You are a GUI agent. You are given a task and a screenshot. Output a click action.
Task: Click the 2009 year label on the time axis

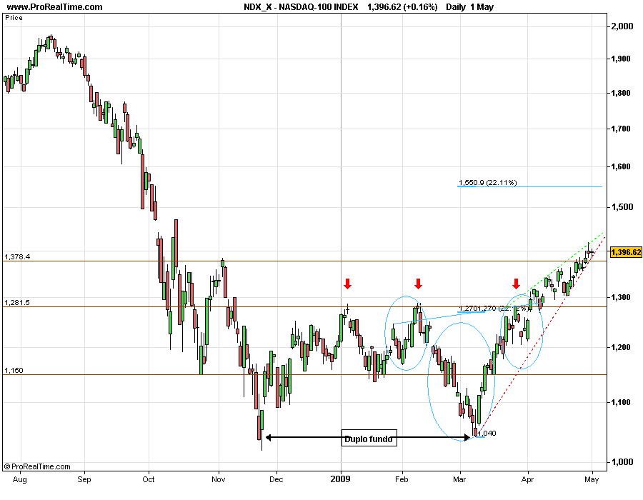(x=340, y=479)
